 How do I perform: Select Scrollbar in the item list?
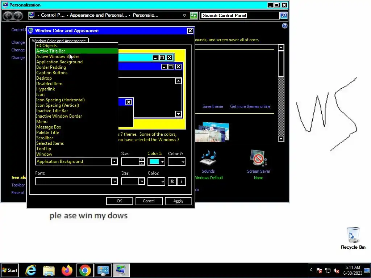point(76,138)
